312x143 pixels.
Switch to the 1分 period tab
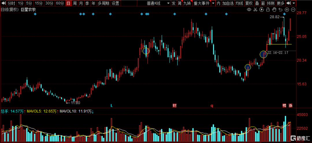pos(20,3)
